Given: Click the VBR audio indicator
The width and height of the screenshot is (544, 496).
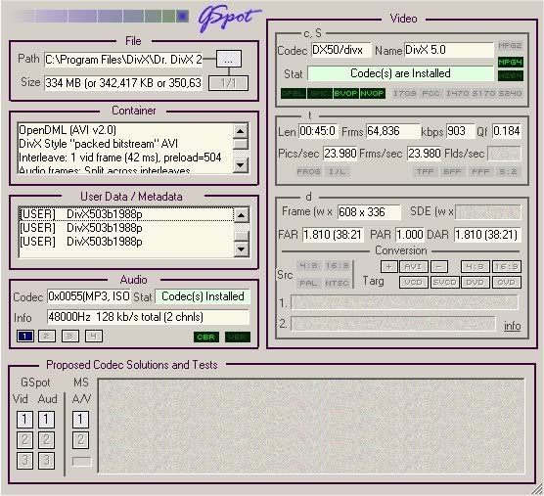Looking at the screenshot, I should pos(238,338).
